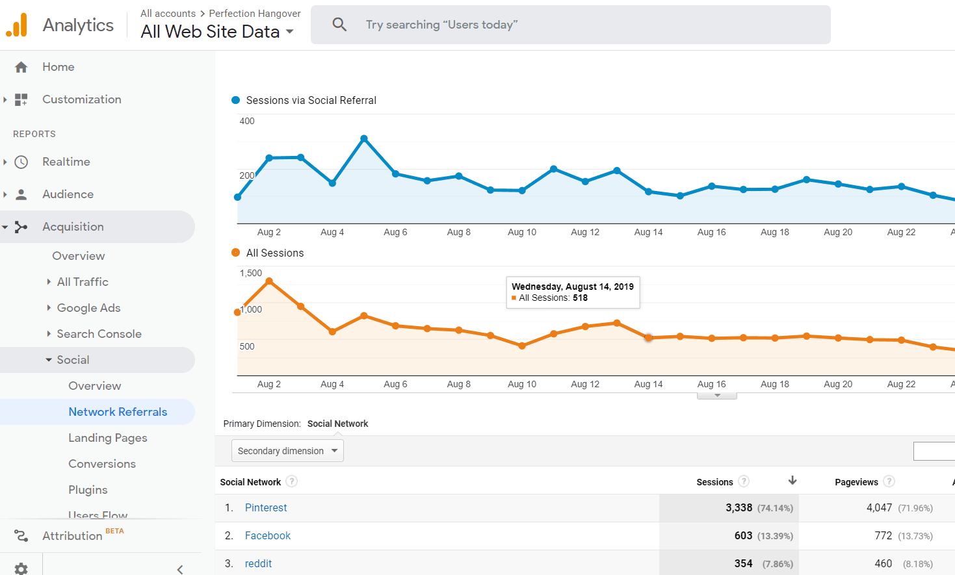Click the Acquisition branching arrows icon

pos(21,227)
